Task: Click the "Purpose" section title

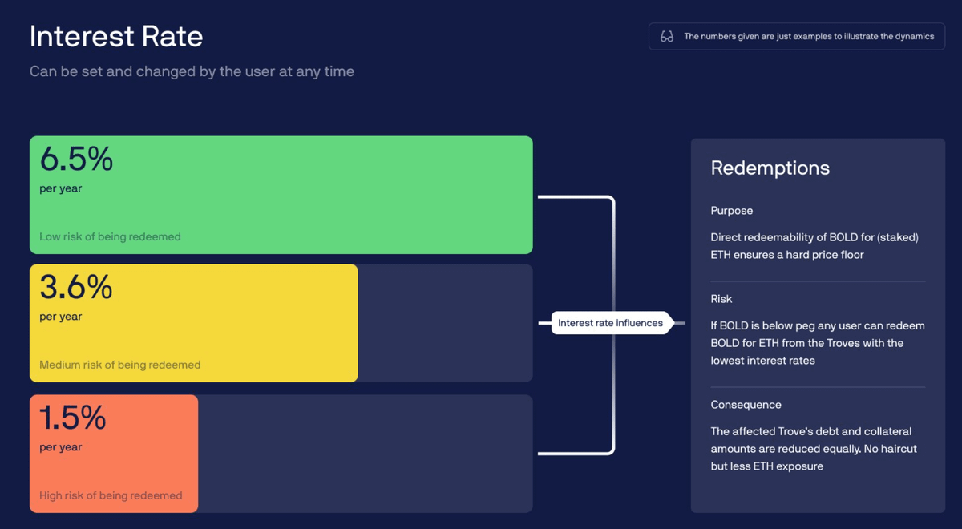Action: [731, 211]
